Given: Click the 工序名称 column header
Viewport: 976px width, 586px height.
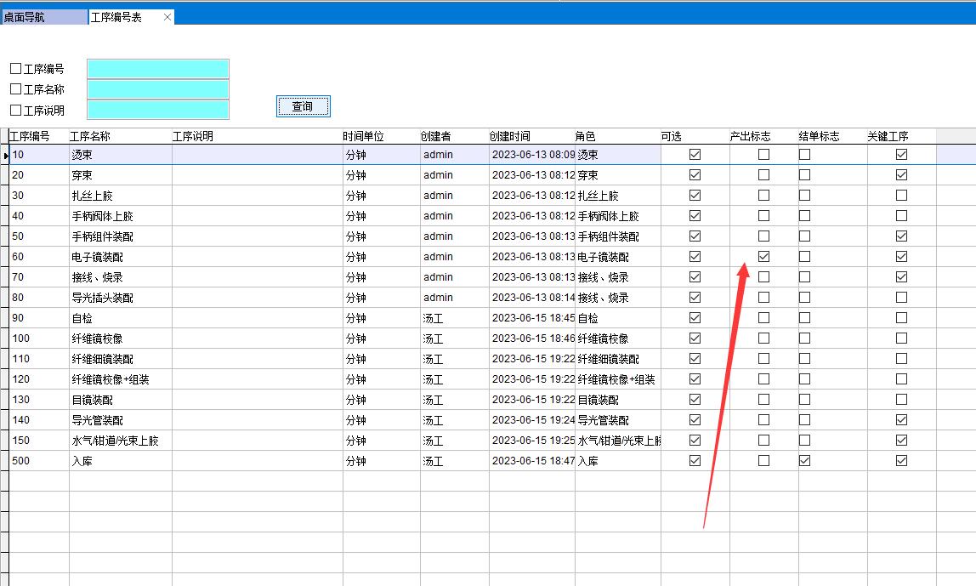Looking at the screenshot, I should click(x=90, y=136).
